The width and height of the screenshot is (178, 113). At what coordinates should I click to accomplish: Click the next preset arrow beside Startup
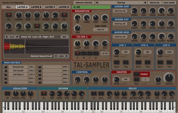click(145, 2)
